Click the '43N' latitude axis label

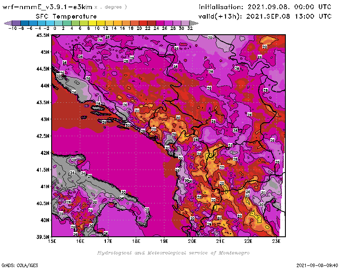click(45, 119)
